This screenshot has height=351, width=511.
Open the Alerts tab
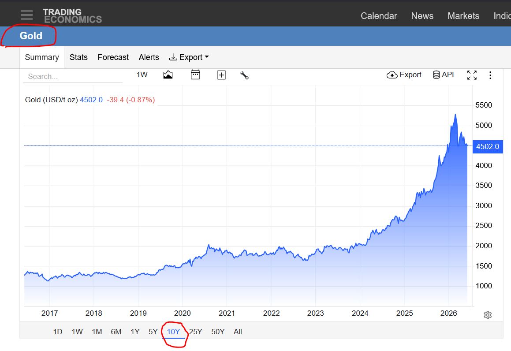149,57
